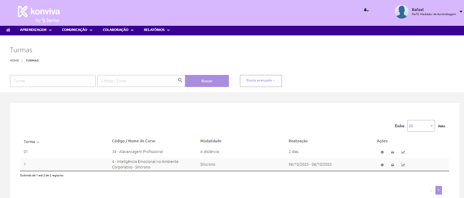
Task: Click print icon for Inteligência Emocional row
Action: click(392, 165)
